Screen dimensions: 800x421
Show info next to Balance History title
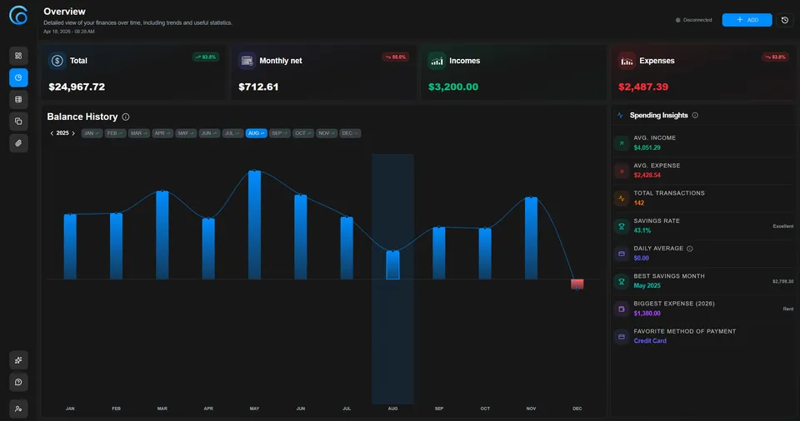coord(126,117)
